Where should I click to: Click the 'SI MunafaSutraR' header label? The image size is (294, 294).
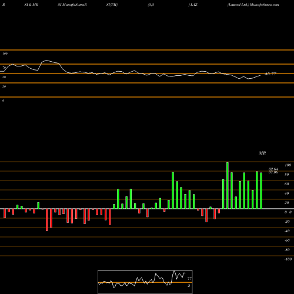[72, 5]
